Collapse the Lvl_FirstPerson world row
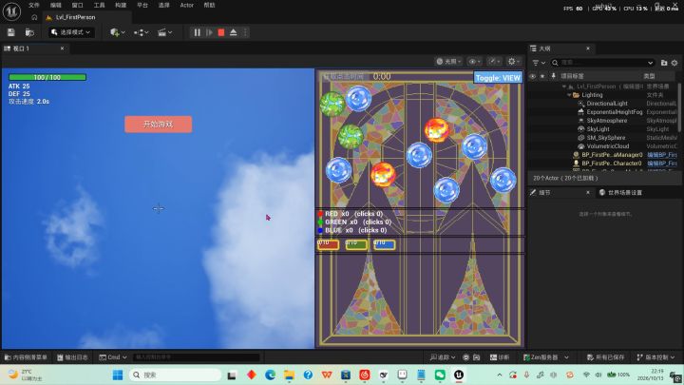This screenshot has width=684, height=385. 563,87
